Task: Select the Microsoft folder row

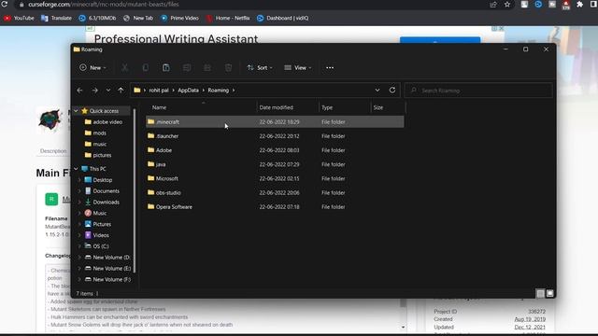Action: point(275,178)
